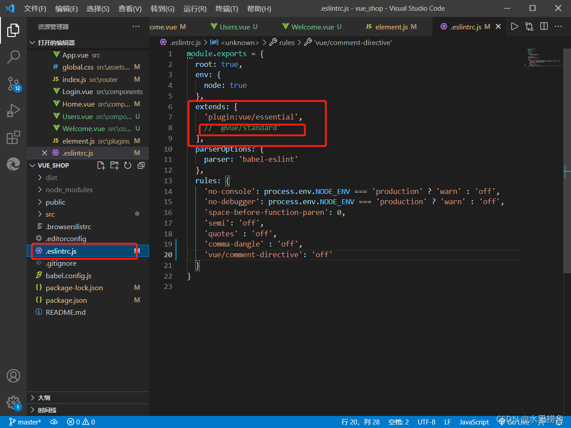Split the editor using the split icon
The width and height of the screenshot is (571, 428).
pos(544,26)
